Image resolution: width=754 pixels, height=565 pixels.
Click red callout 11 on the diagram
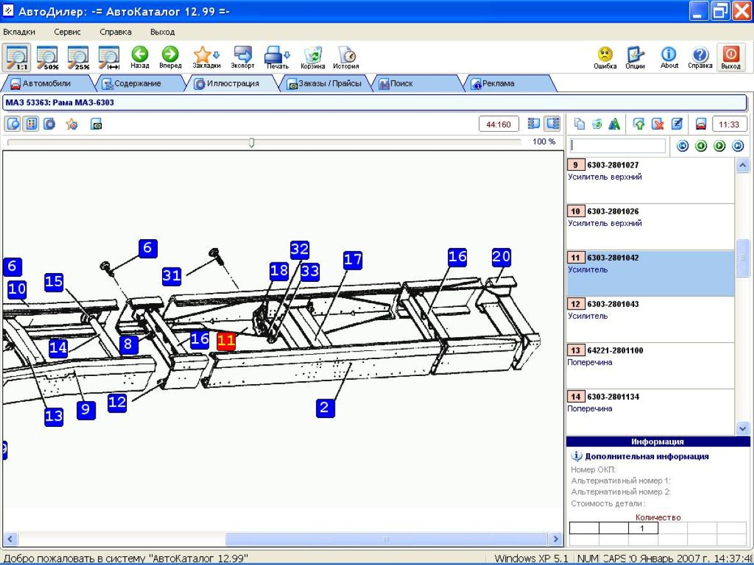click(226, 342)
